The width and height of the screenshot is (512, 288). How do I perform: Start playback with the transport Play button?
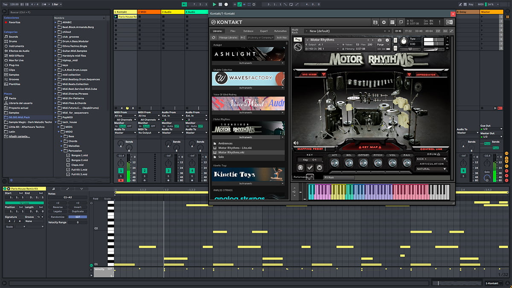[214, 4]
